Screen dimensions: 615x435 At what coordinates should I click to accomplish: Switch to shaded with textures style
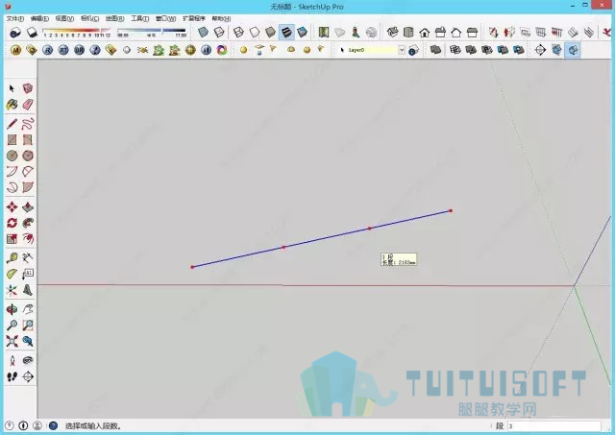[x=286, y=32]
